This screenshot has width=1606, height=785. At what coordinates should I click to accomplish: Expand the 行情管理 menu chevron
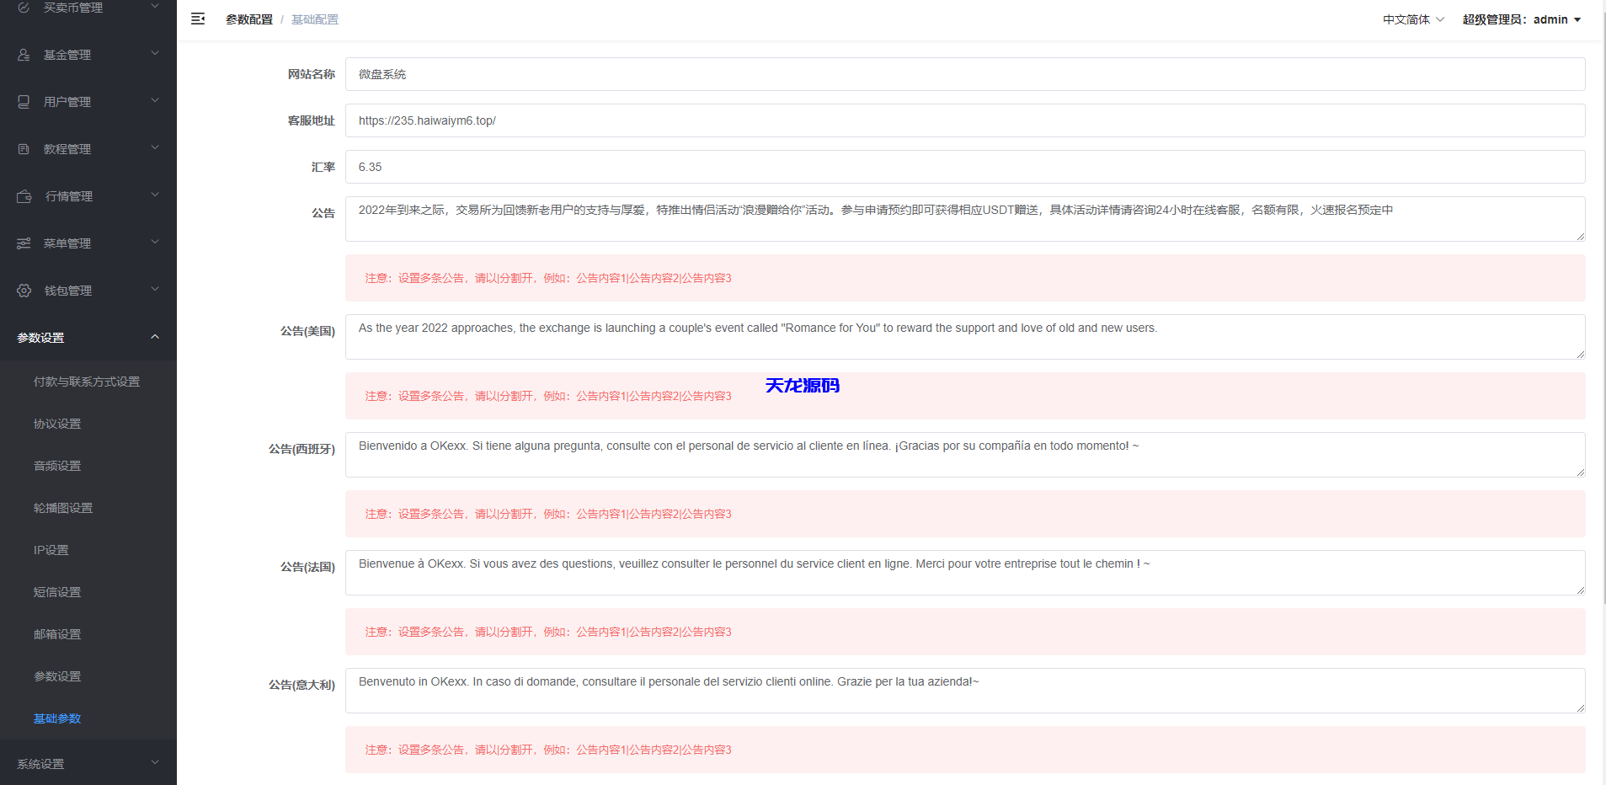[155, 195]
